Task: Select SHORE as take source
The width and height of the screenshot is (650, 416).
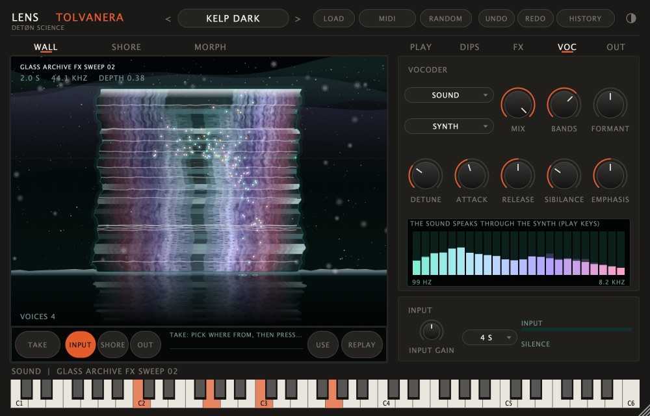Action: 112,344
